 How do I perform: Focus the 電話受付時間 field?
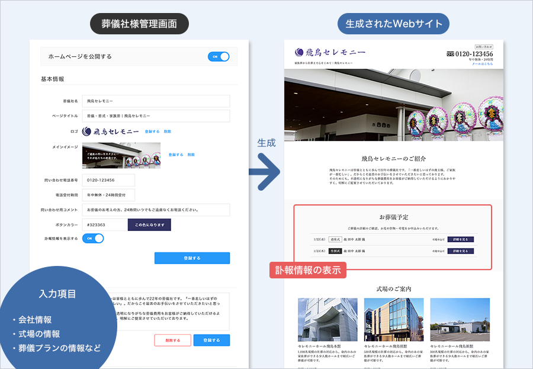coord(108,195)
